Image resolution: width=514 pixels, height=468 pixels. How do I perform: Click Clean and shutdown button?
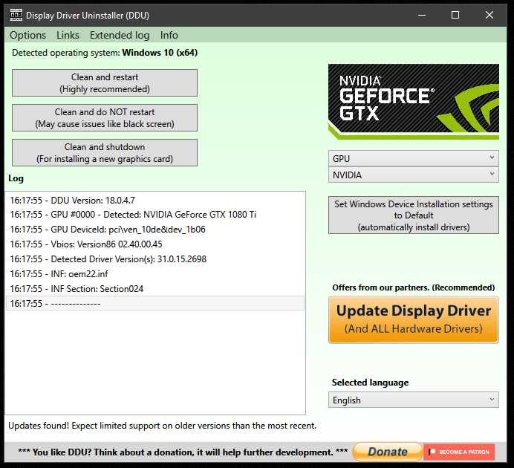pyautogui.click(x=105, y=153)
